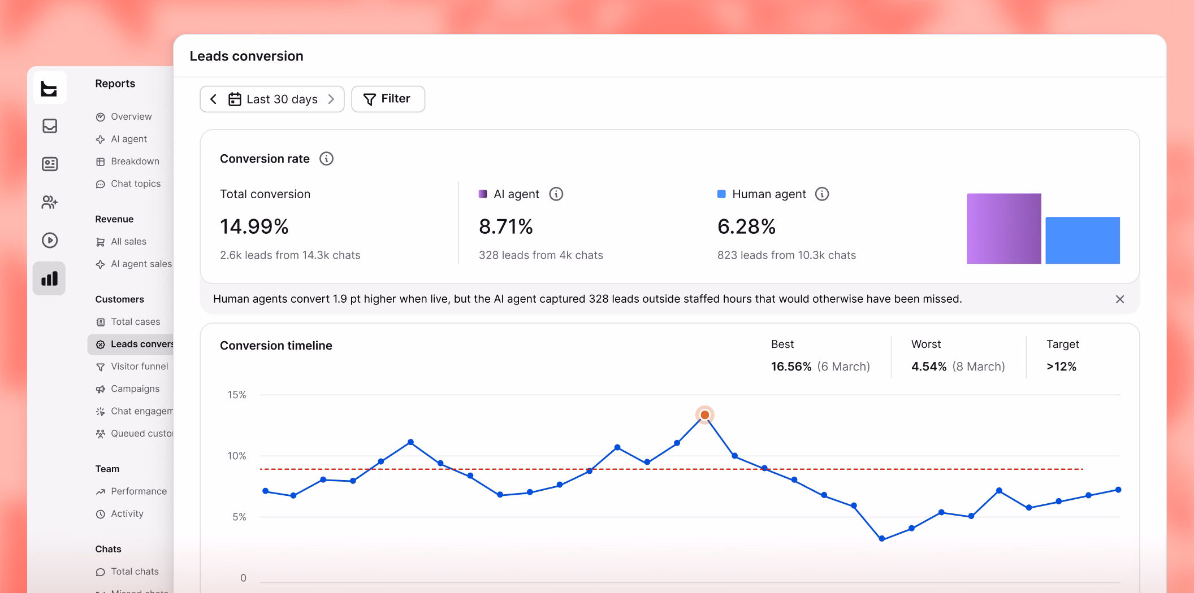The height and width of the screenshot is (593, 1194).
Task: Select the Reports bar chart icon
Action: [49, 278]
